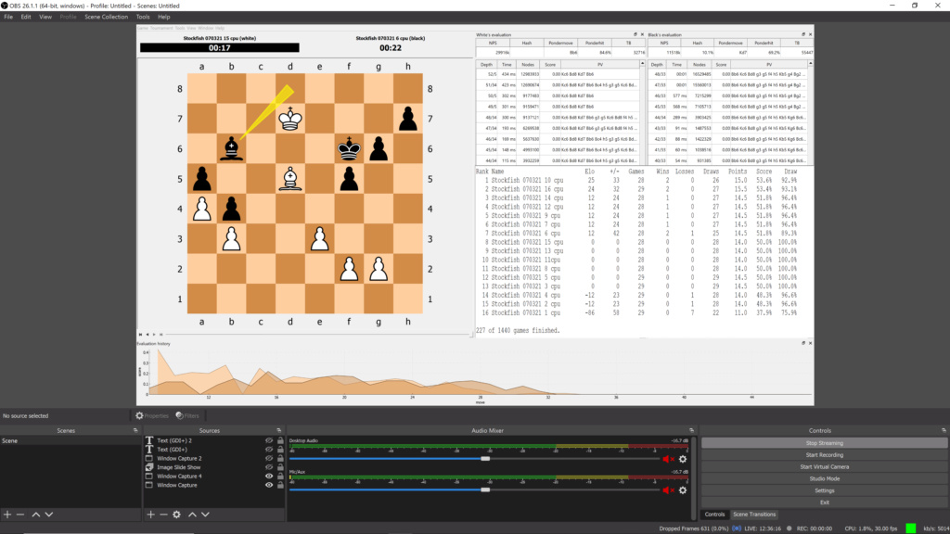
Task: Click the Dropped Frames 631 status text
Action: tap(693, 528)
